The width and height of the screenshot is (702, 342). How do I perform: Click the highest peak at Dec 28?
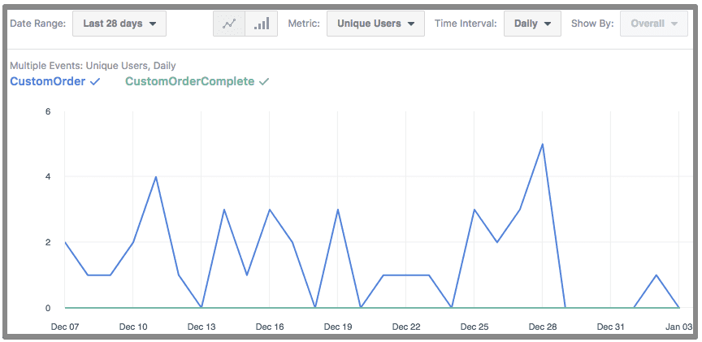click(542, 144)
